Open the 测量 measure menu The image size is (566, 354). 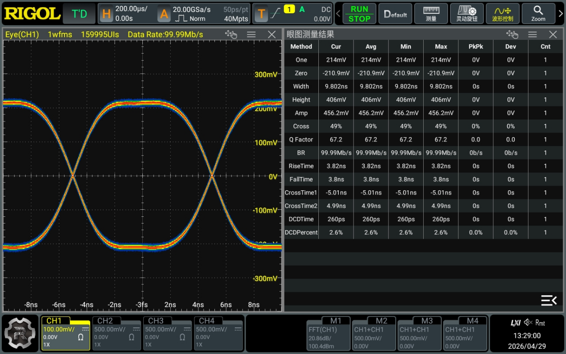pos(431,14)
